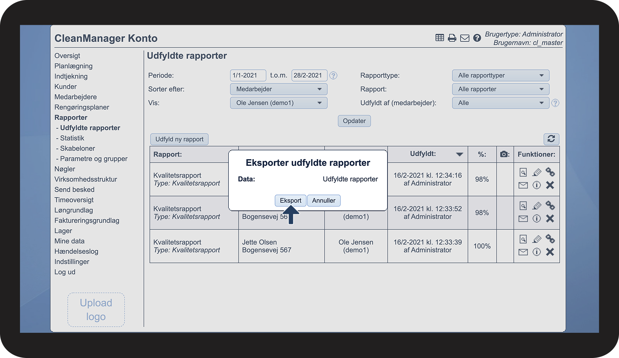Delete the 100% report with X icon
Screen dimensions: 619x358
pyautogui.click(x=550, y=252)
